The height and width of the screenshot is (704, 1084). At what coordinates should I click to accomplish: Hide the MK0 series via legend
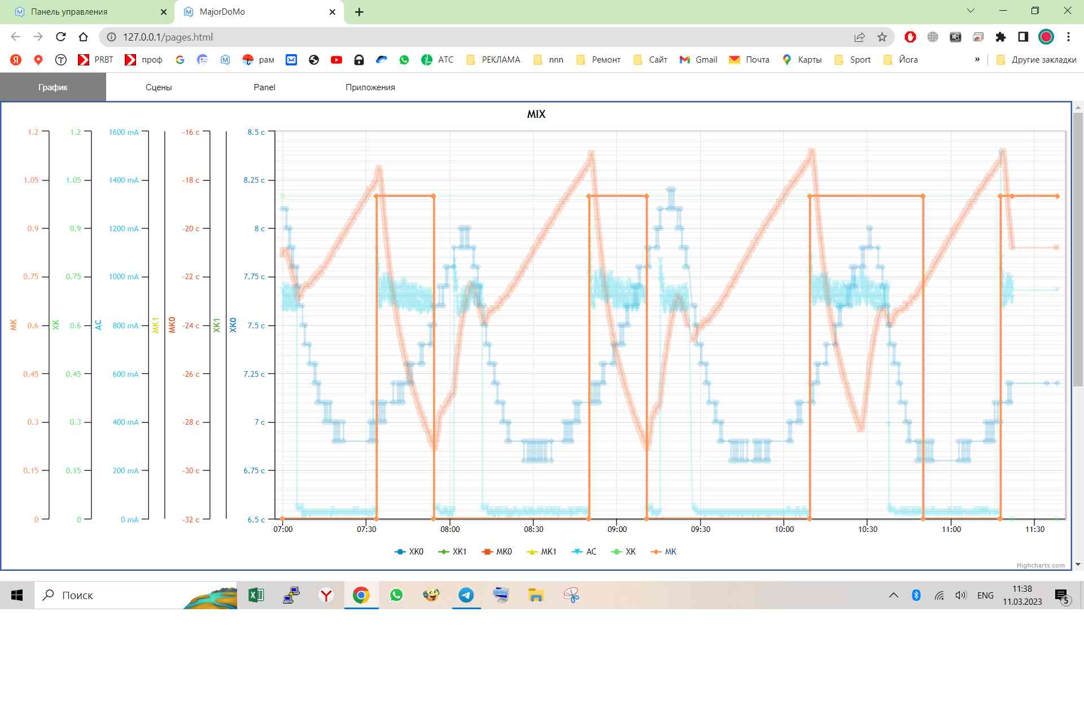pyautogui.click(x=497, y=552)
